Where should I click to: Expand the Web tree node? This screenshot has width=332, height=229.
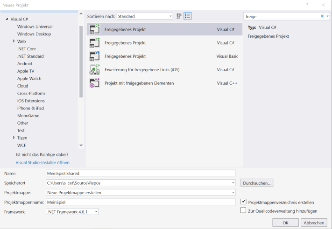pos(14,41)
